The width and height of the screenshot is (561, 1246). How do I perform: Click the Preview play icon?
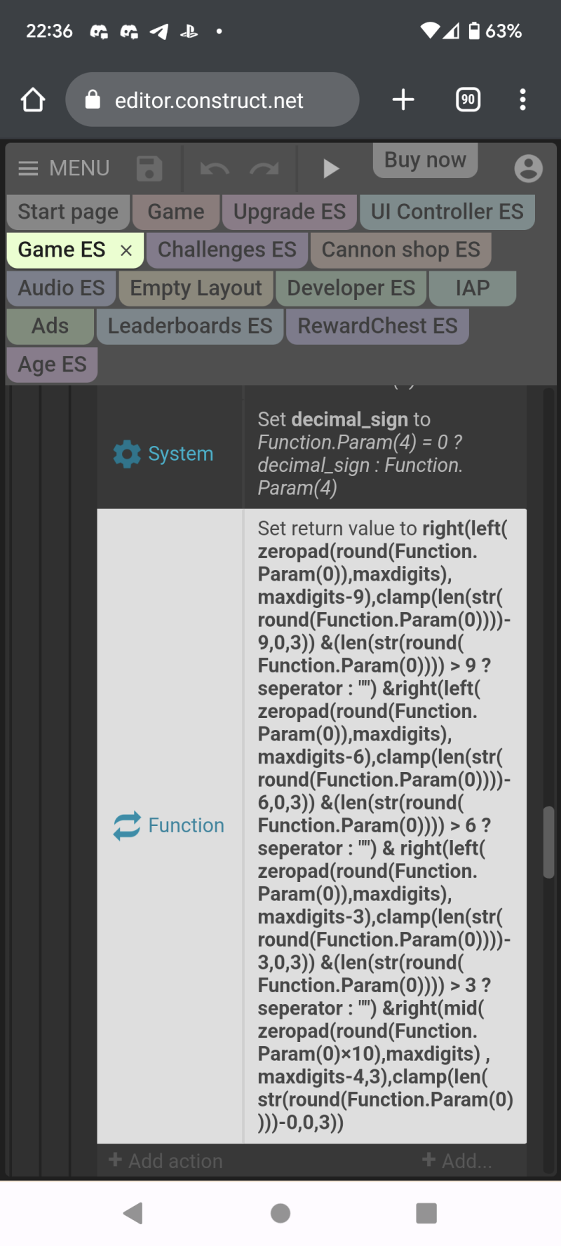331,169
